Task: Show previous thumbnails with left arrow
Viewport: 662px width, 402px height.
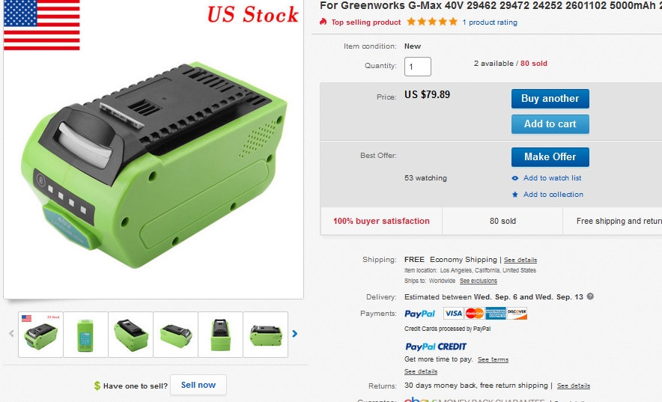Action: pos(11,334)
